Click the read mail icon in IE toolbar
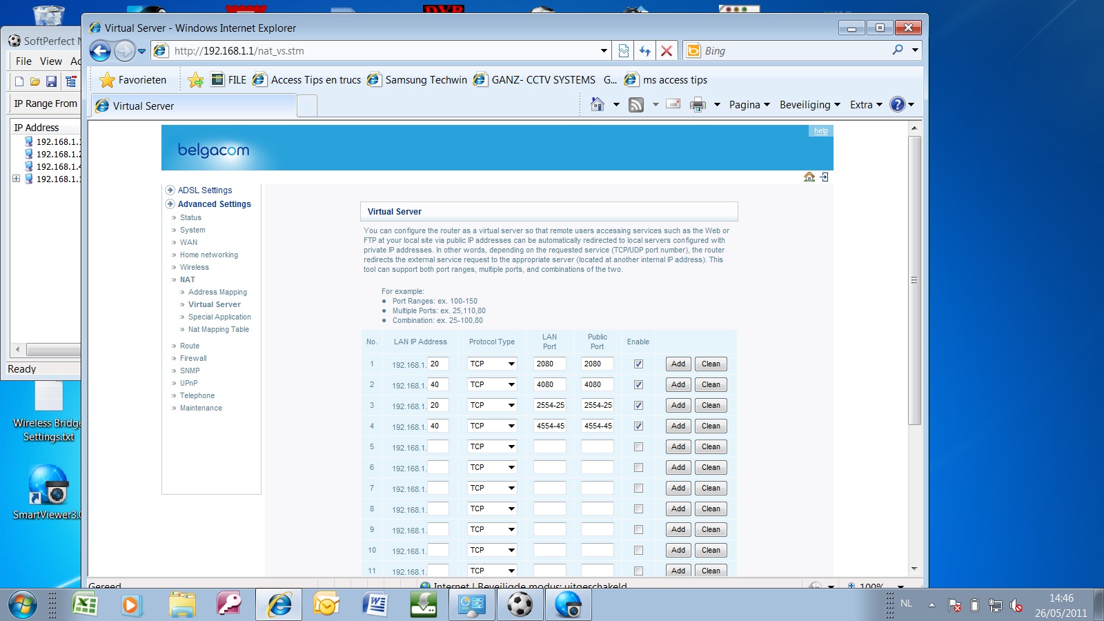Screen dimensions: 1104x621 pos(673,104)
